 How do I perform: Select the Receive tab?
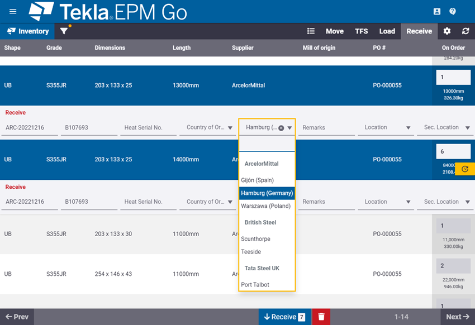coord(419,31)
